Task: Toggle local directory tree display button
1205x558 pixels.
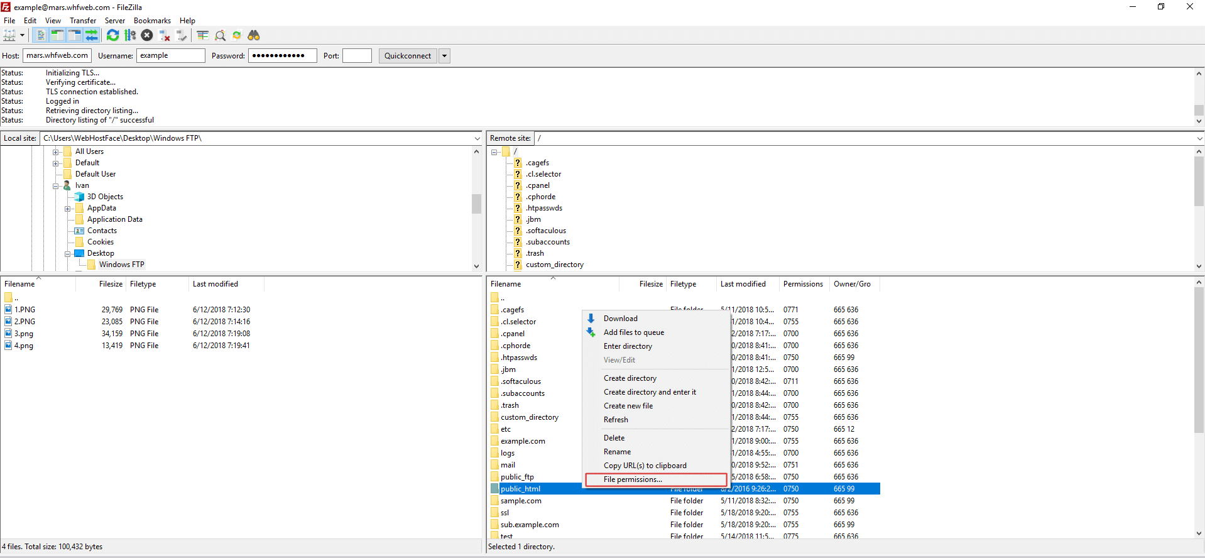Action: click(57, 35)
